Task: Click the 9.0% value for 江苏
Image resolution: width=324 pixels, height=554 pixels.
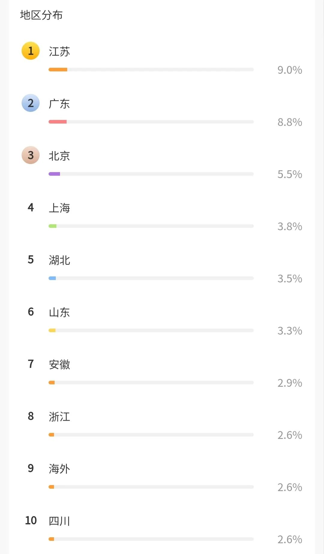Action: tap(289, 70)
